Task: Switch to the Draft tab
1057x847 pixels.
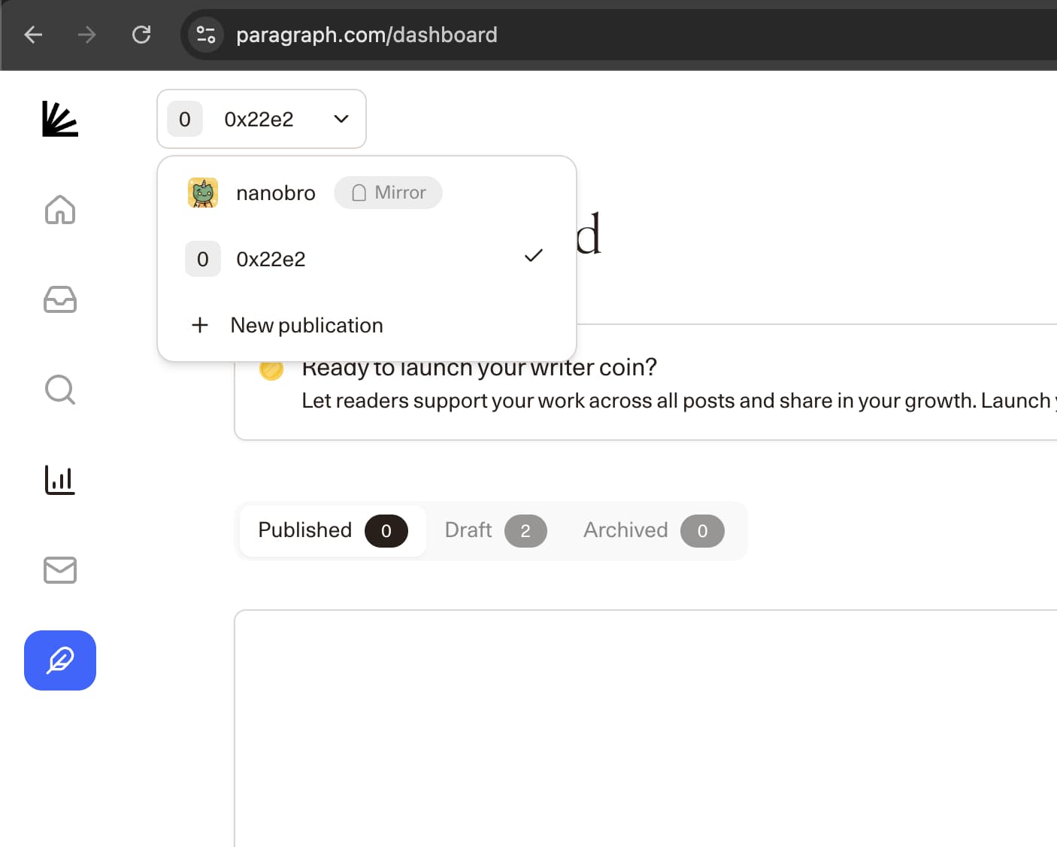Action: click(492, 530)
